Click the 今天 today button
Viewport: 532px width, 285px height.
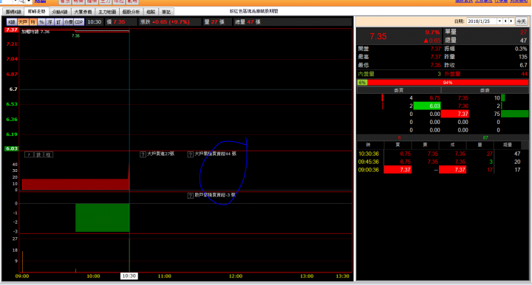521,21
